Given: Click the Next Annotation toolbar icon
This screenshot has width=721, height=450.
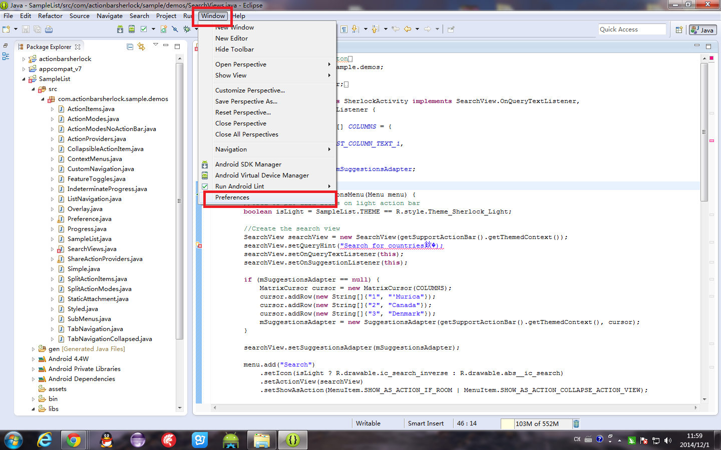Looking at the screenshot, I should (x=355, y=29).
